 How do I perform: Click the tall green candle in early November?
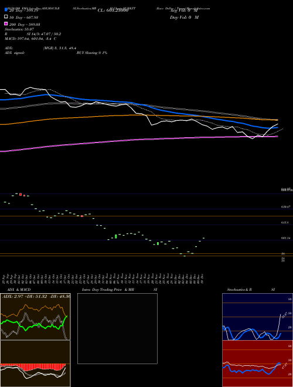116,236
